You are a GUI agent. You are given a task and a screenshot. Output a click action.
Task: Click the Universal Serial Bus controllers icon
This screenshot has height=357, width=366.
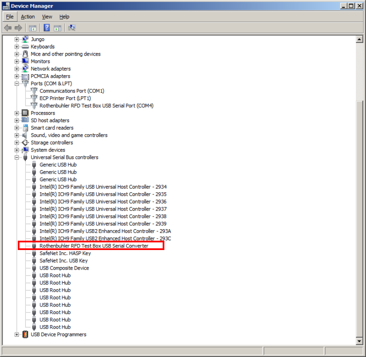(x=25, y=157)
